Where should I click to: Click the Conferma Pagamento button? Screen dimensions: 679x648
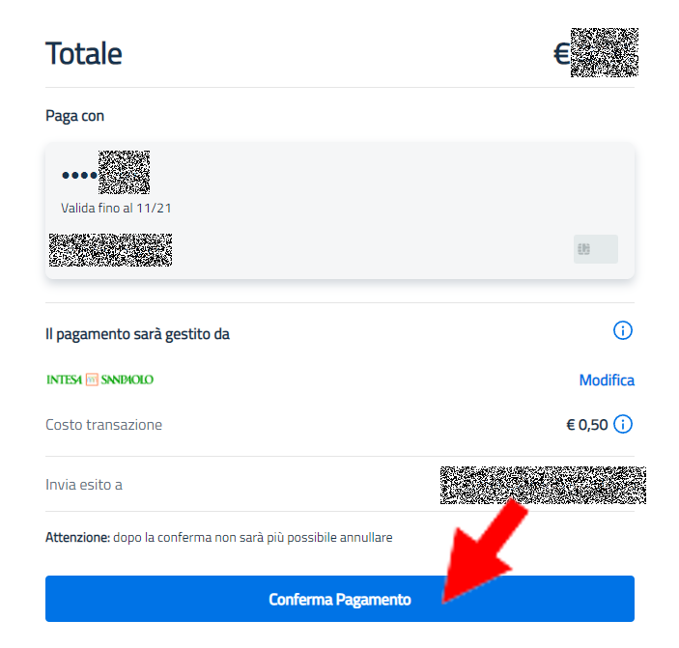tap(339, 599)
